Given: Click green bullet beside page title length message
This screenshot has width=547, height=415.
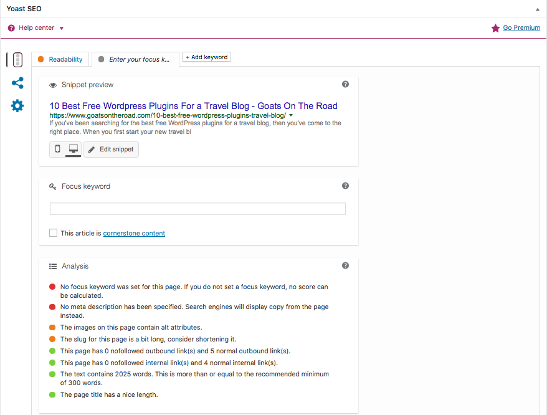Looking at the screenshot, I should click(x=52, y=395).
